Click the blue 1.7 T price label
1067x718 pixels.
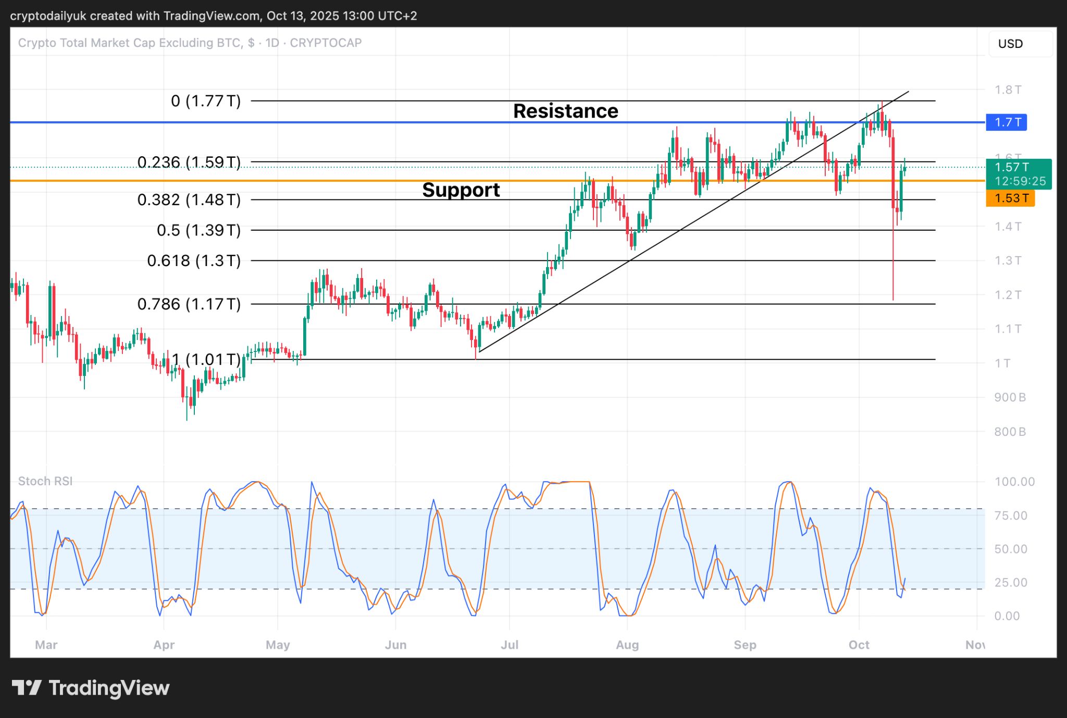1006,122
